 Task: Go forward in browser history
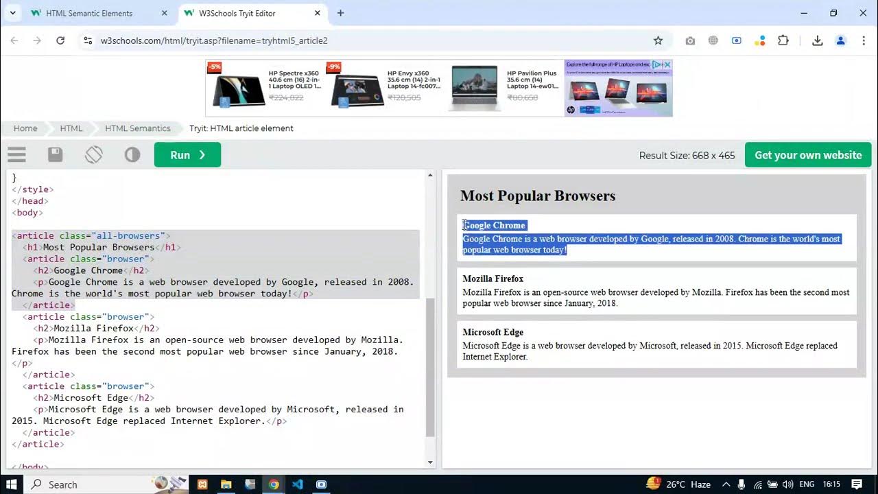pyautogui.click(x=37, y=40)
